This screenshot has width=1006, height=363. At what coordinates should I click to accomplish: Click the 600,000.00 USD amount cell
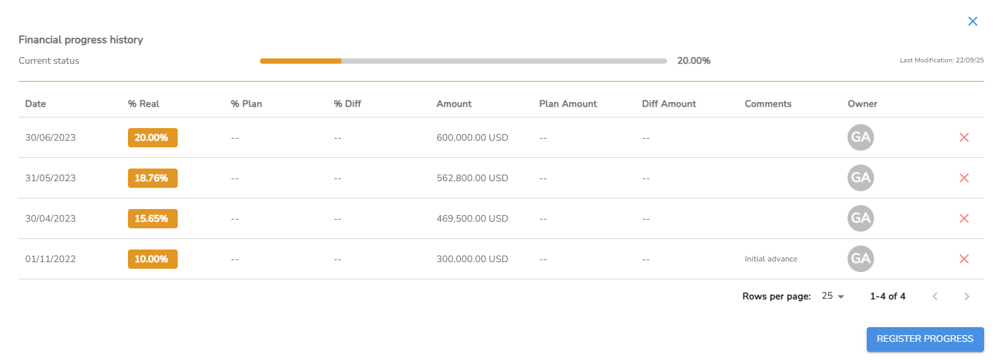pyautogui.click(x=472, y=137)
